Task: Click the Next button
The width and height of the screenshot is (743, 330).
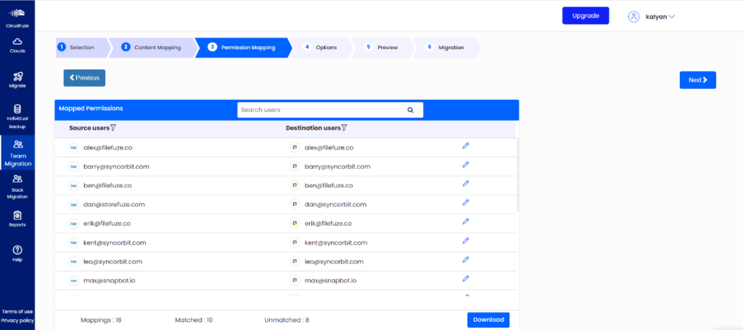Action: 697,80
